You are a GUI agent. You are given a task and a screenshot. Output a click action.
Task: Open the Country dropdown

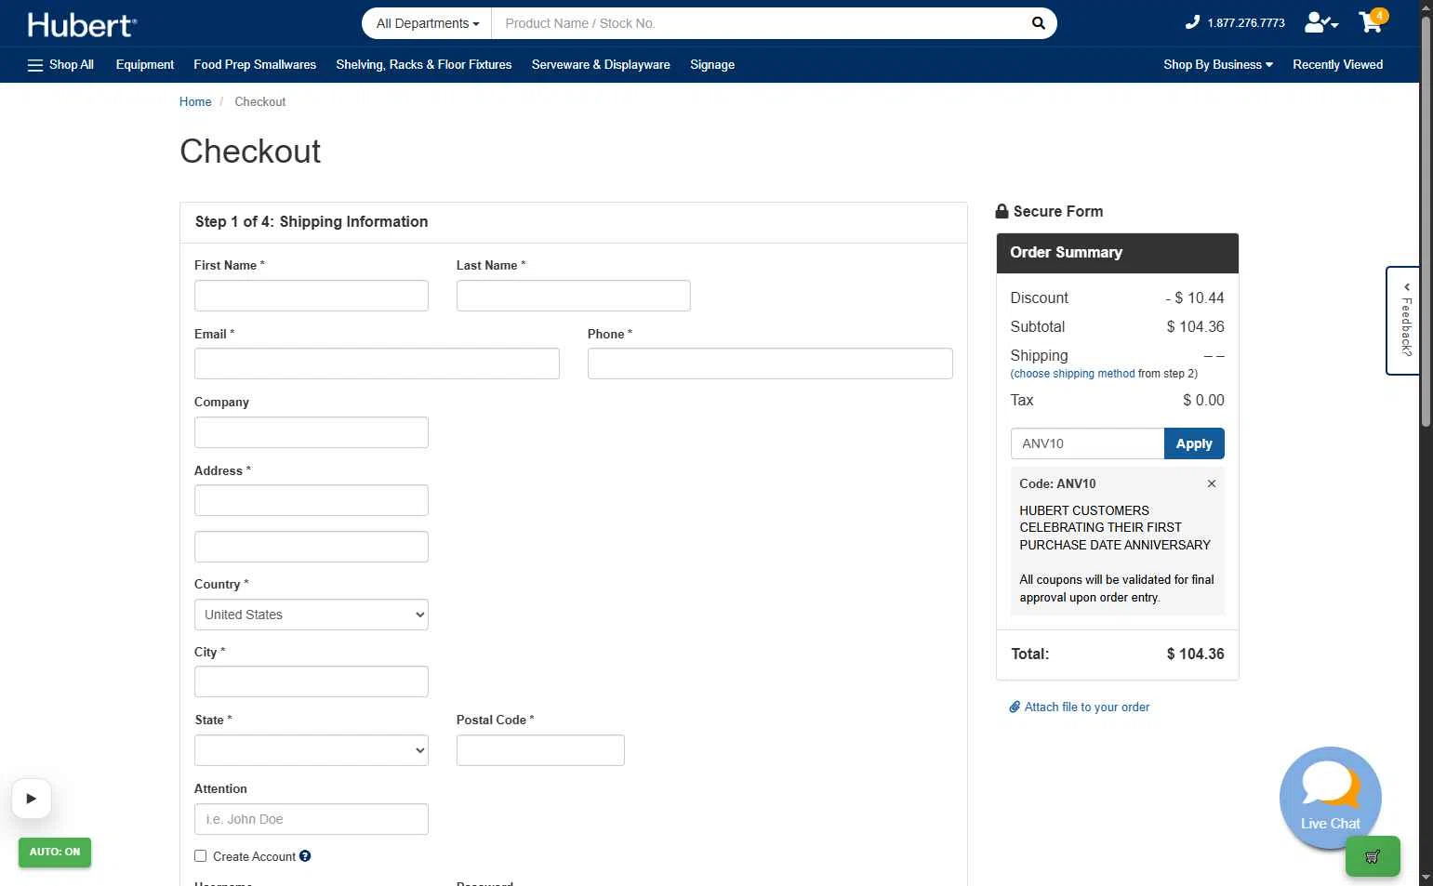312,615
